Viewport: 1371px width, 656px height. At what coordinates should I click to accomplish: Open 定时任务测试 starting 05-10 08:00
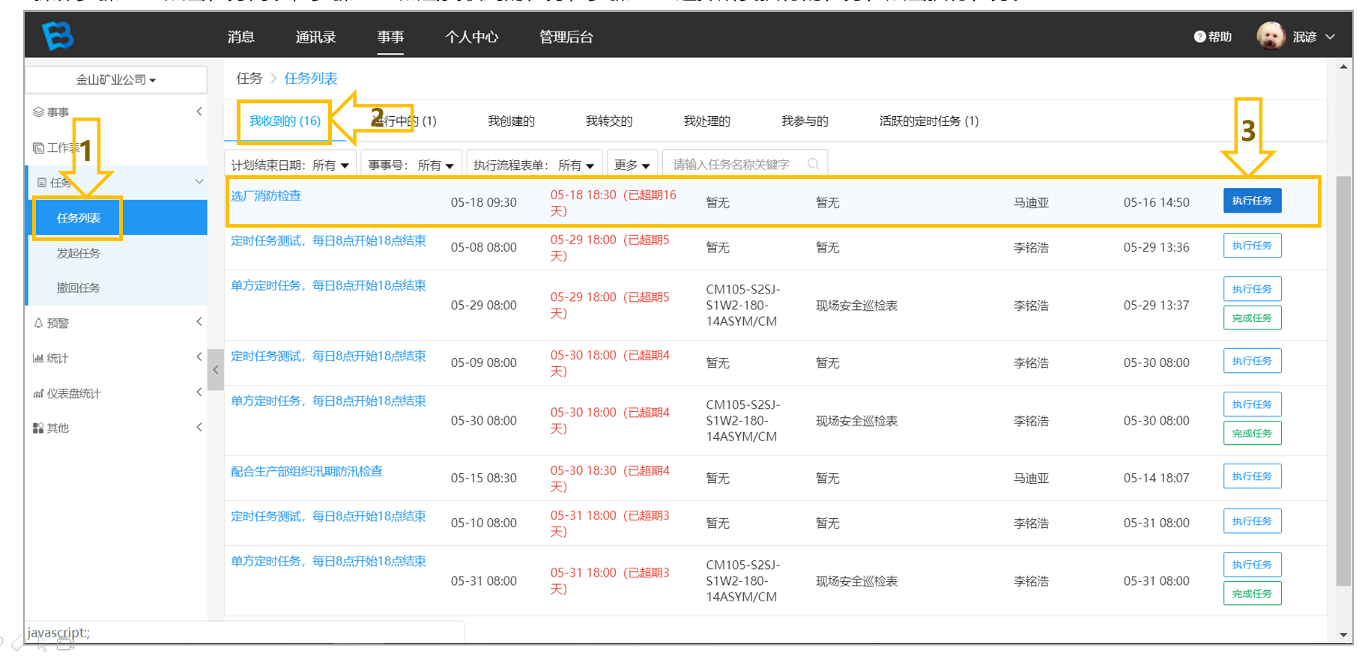tap(328, 516)
